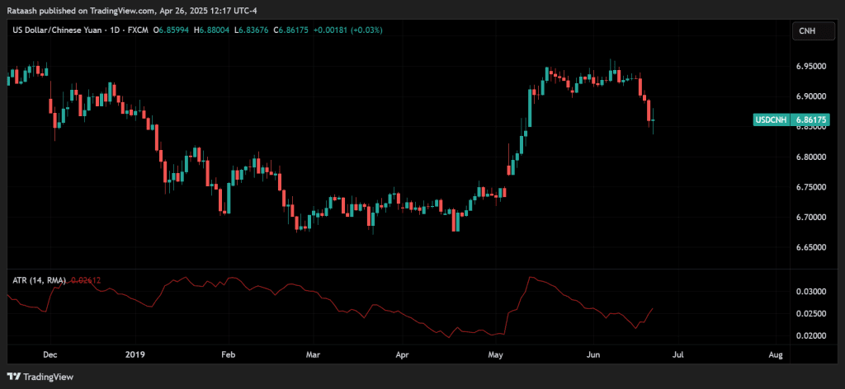This screenshot has height=389, width=845.
Task: Click the 6.95000 price scale label
Action: pos(809,66)
